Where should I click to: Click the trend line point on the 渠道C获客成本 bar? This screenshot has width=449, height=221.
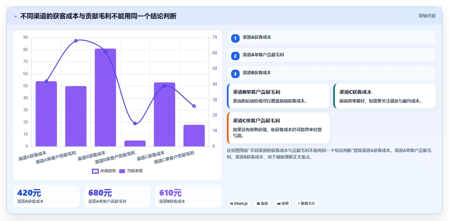pyautogui.click(x=165, y=86)
